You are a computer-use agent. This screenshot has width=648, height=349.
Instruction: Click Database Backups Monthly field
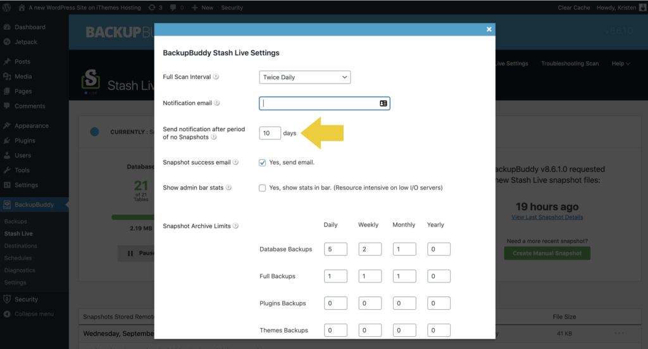(x=404, y=249)
